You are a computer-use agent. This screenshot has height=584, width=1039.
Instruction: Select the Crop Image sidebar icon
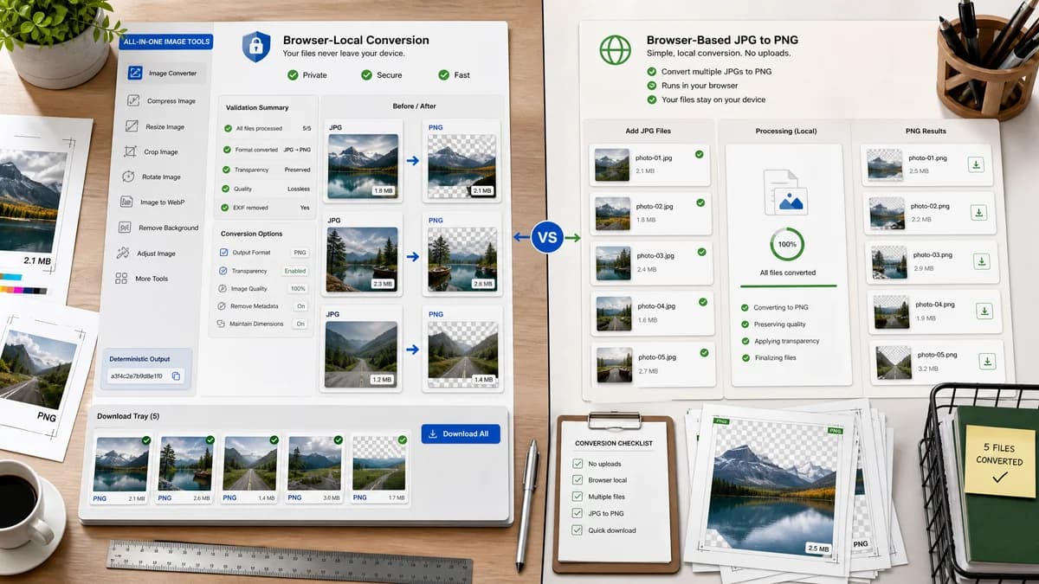pyautogui.click(x=130, y=151)
